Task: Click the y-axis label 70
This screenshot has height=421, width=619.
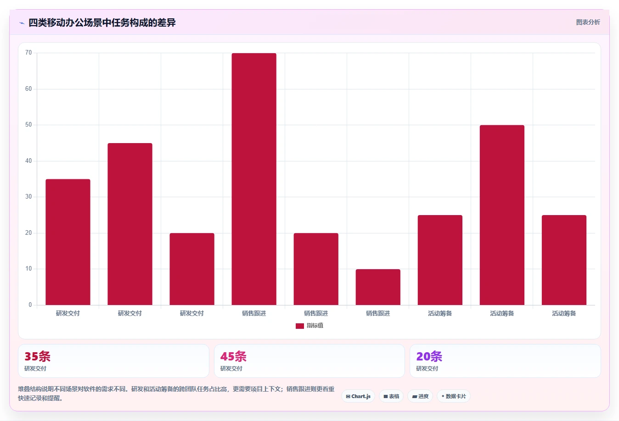Action: (28, 53)
